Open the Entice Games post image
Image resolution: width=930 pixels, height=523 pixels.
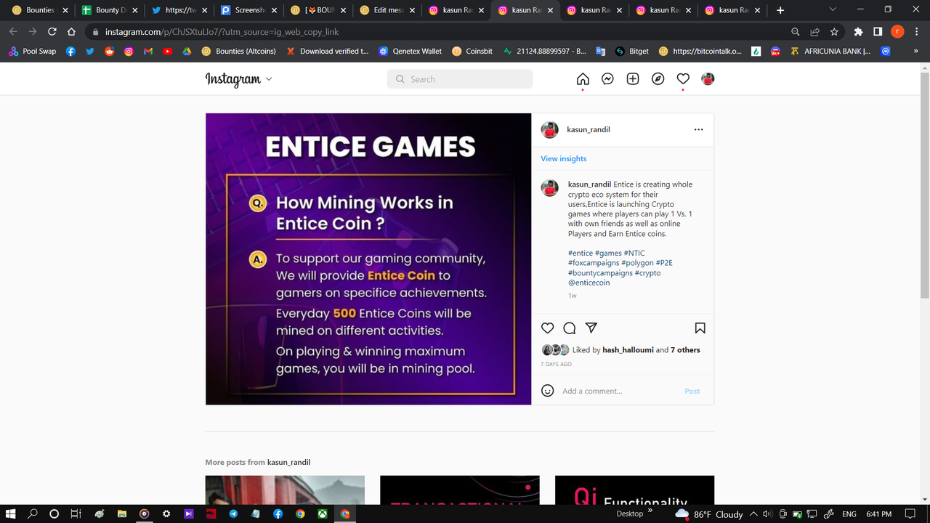(x=368, y=259)
